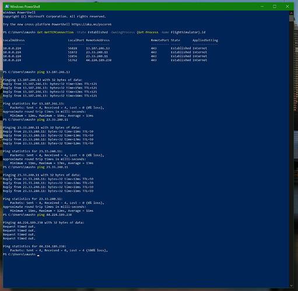Click 'Pinging 44.224.189.238 with 32 bytes of data'
Image resolution: width=298 pixels, height=291 pixels.
pyautogui.click(x=44, y=222)
